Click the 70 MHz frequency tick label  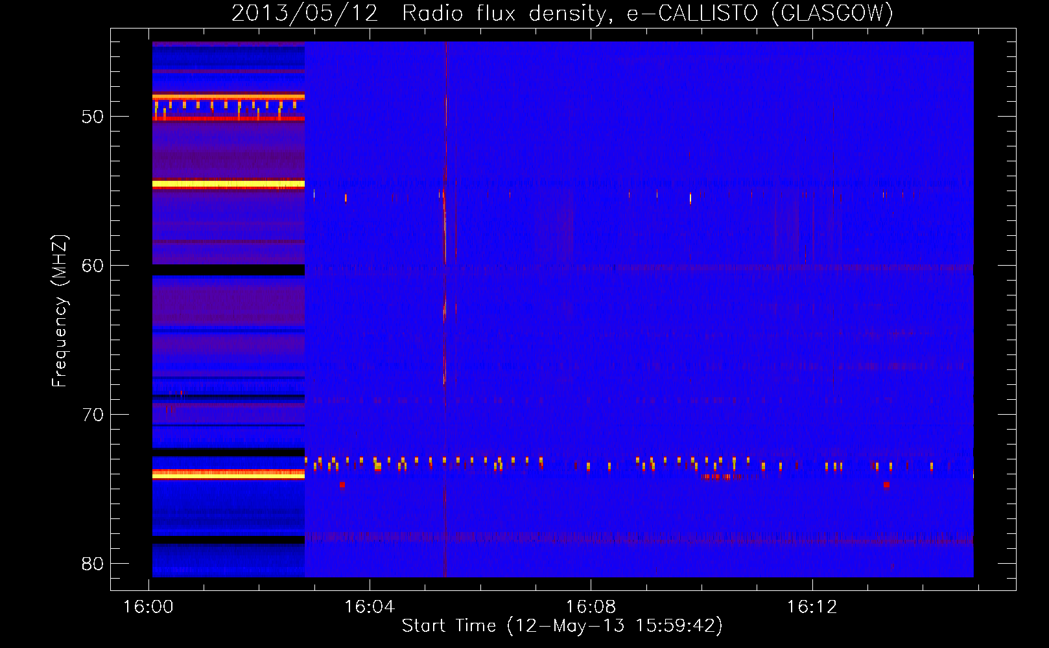coord(93,415)
